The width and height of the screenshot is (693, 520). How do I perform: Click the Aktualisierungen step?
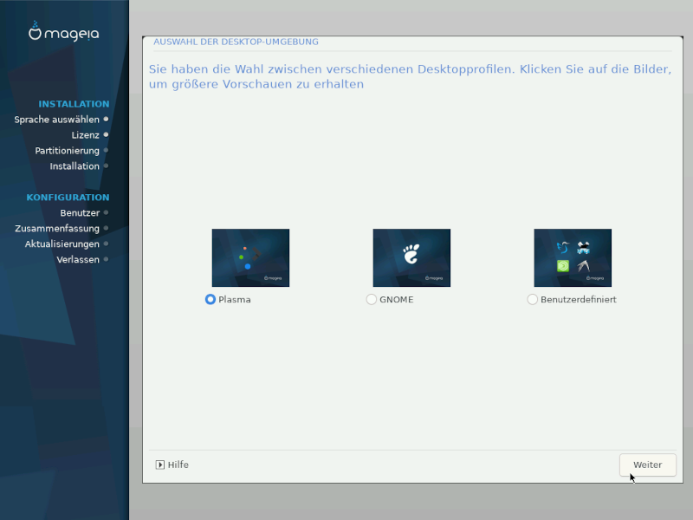(x=62, y=244)
